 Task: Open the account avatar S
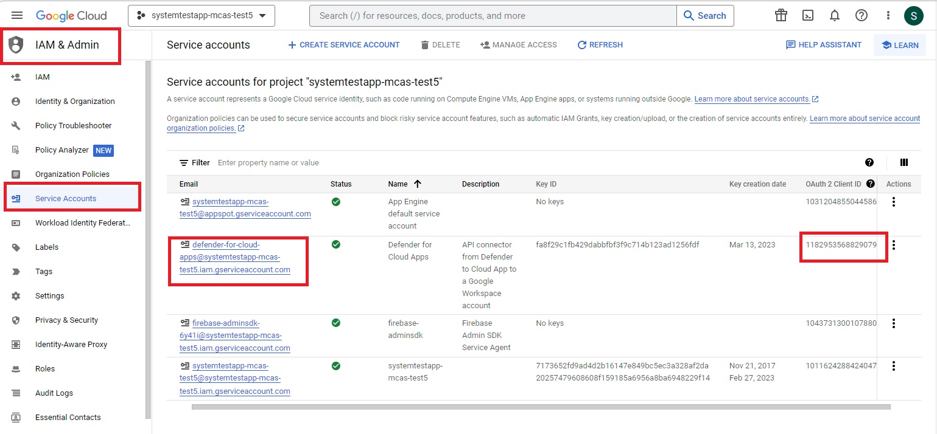pos(914,16)
